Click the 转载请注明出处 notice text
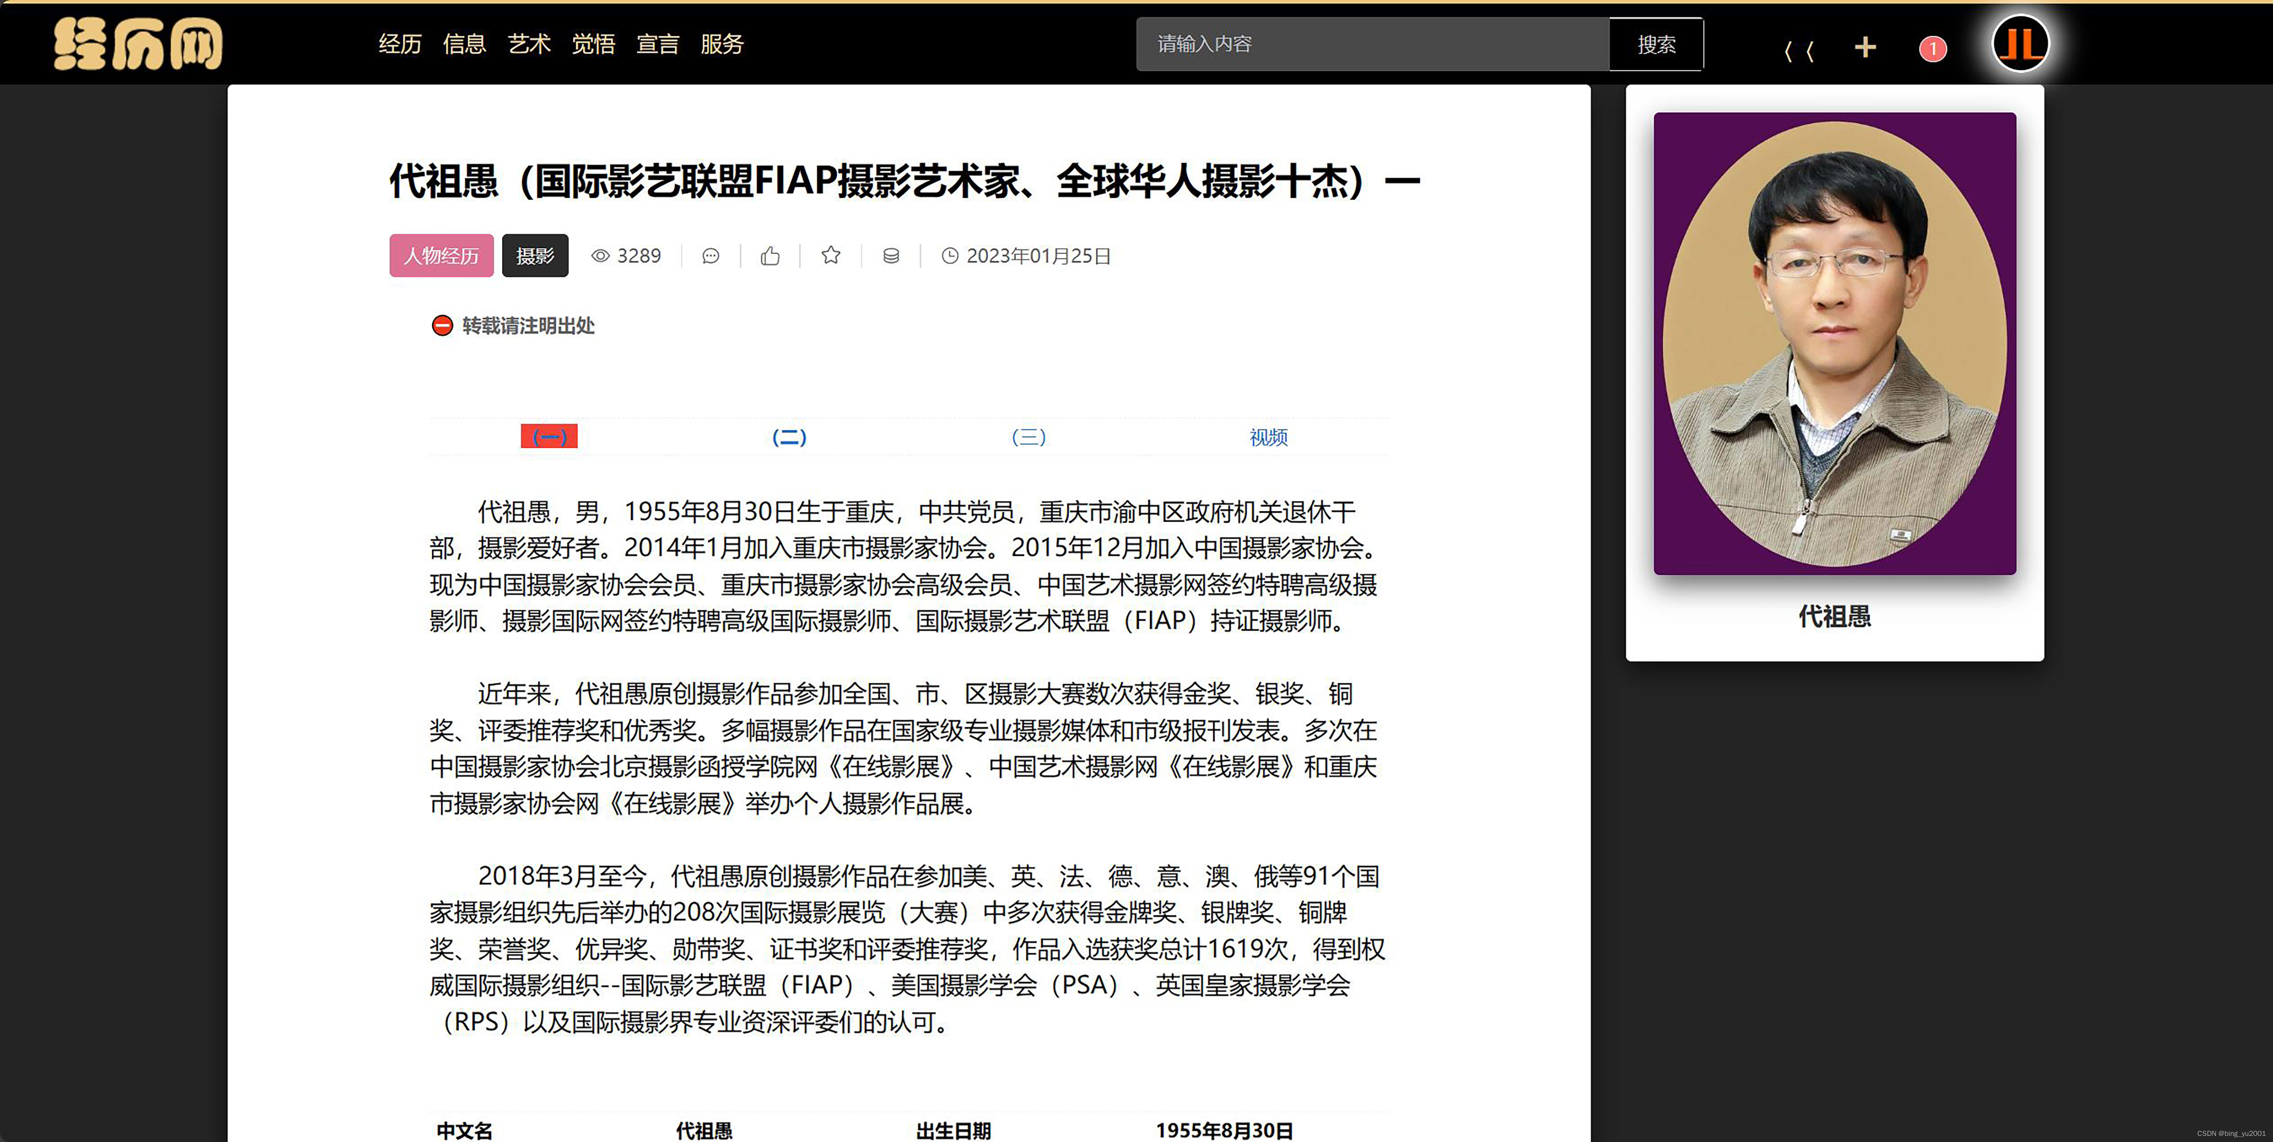The width and height of the screenshot is (2273, 1142). pyautogui.click(x=529, y=326)
